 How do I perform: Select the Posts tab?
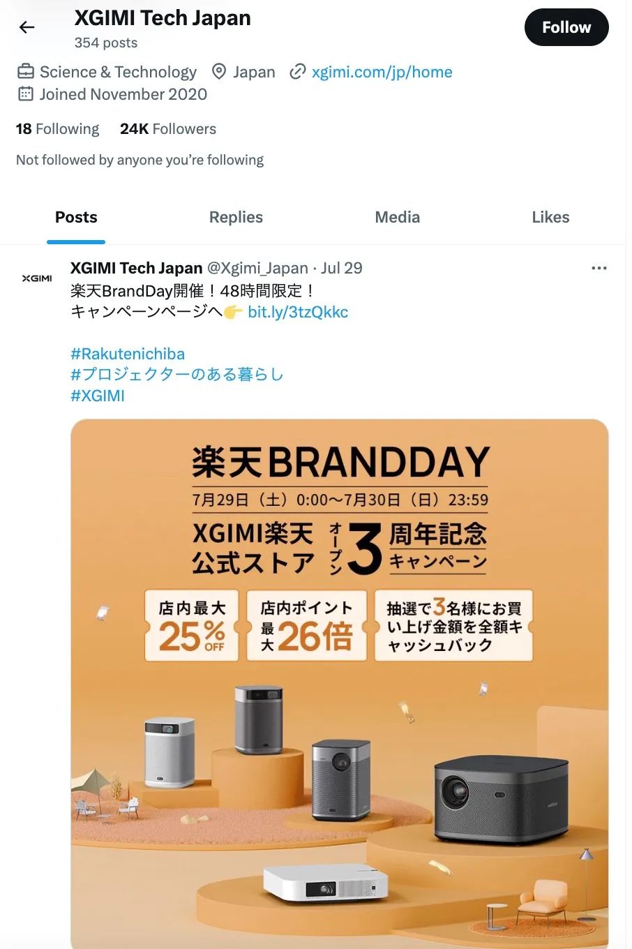[x=76, y=217]
